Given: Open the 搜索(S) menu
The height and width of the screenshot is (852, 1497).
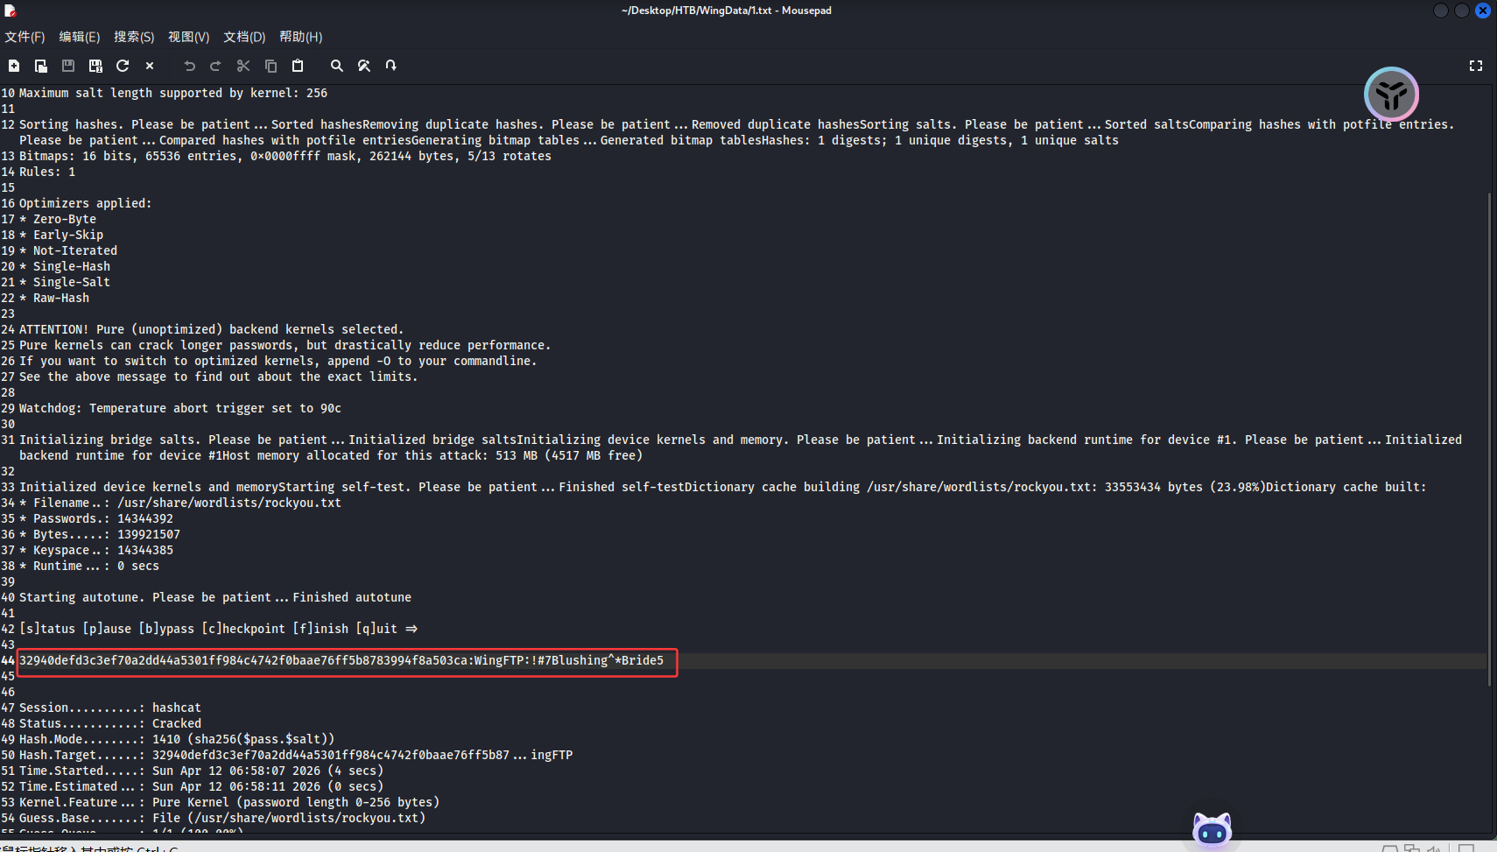Looking at the screenshot, I should (134, 37).
